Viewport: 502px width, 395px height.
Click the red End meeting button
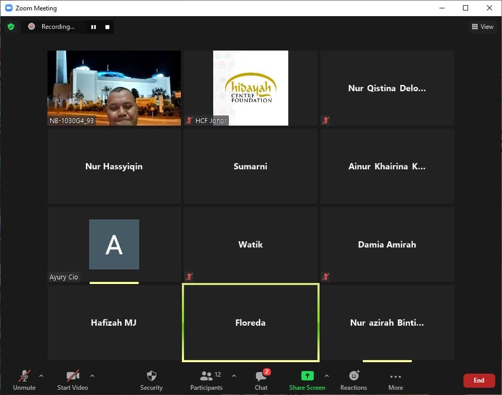tap(479, 380)
